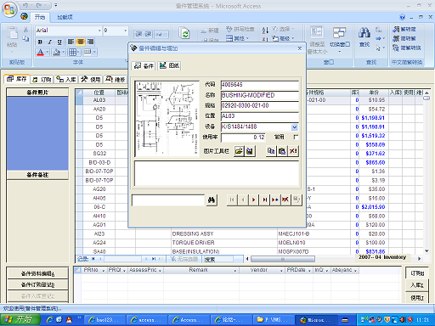Apply the red font color
This screenshot has height=326, width=435.
[40, 53]
